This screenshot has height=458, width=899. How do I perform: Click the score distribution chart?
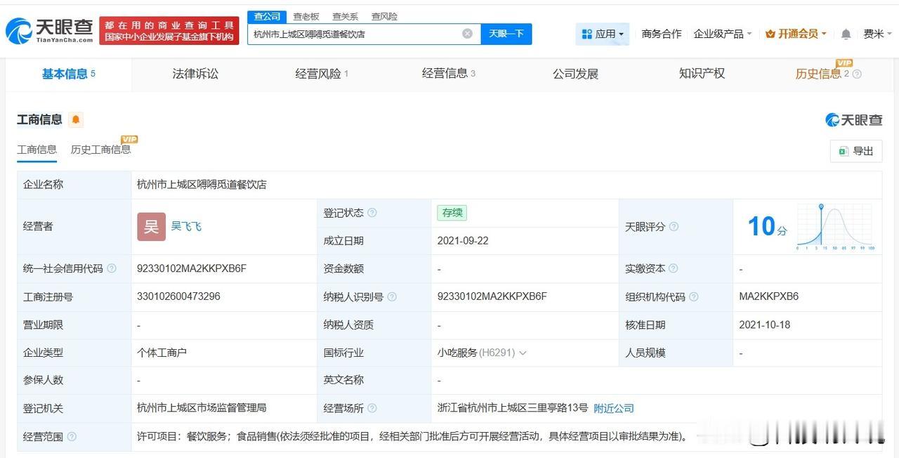[x=835, y=227]
